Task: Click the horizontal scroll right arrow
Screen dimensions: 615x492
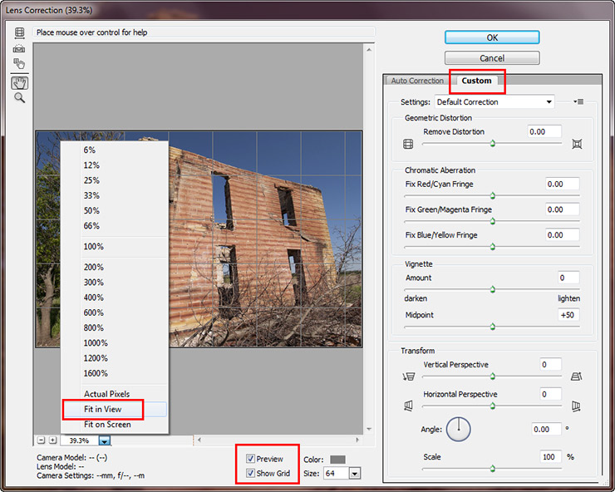Action: tap(357, 440)
